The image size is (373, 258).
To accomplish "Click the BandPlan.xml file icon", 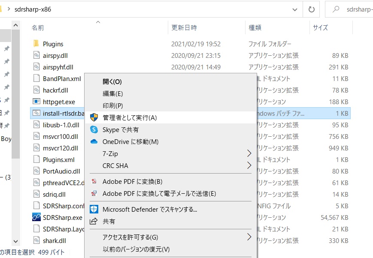I will [36, 78].
